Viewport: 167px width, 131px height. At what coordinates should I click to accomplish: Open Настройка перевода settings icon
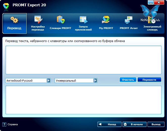[38, 20]
